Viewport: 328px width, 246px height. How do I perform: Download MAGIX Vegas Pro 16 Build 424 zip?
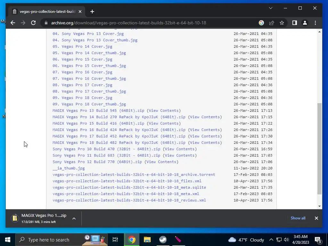point(119,130)
